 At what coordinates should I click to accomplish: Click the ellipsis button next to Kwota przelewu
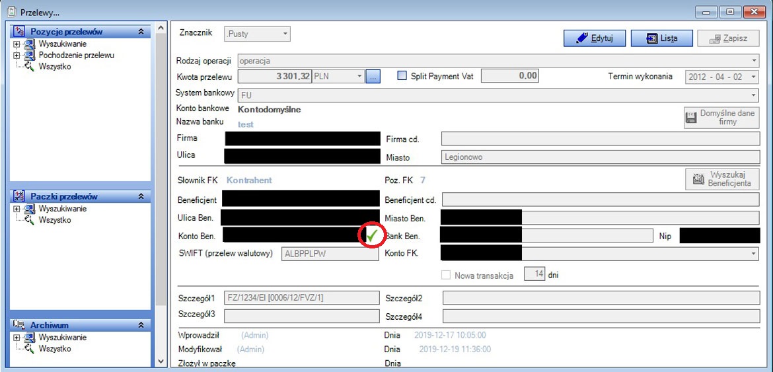click(373, 77)
